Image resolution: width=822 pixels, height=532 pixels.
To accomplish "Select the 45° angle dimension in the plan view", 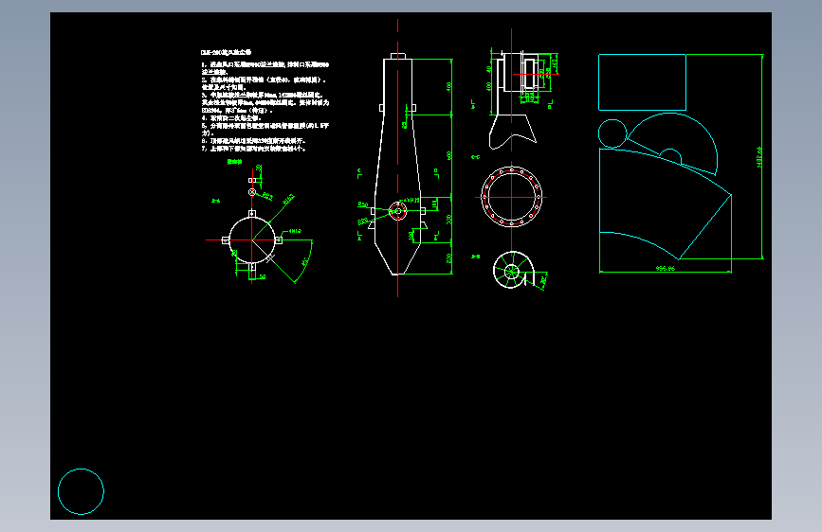I will (x=304, y=262).
